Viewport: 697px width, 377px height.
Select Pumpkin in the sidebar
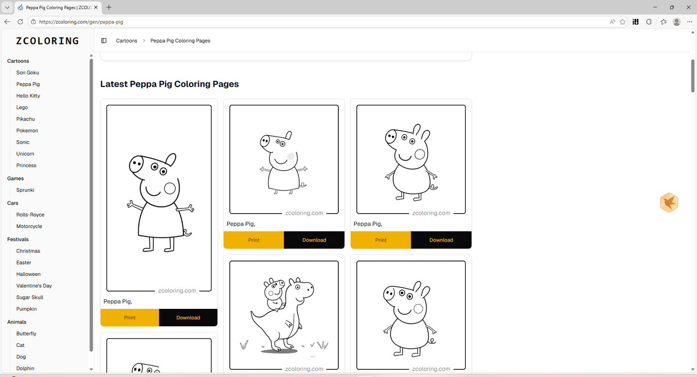click(x=27, y=309)
